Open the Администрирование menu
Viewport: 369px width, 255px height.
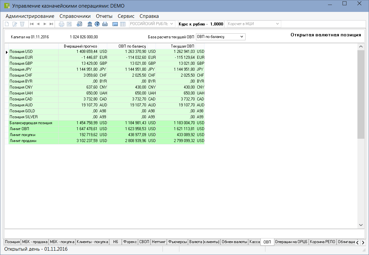click(x=30, y=16)
